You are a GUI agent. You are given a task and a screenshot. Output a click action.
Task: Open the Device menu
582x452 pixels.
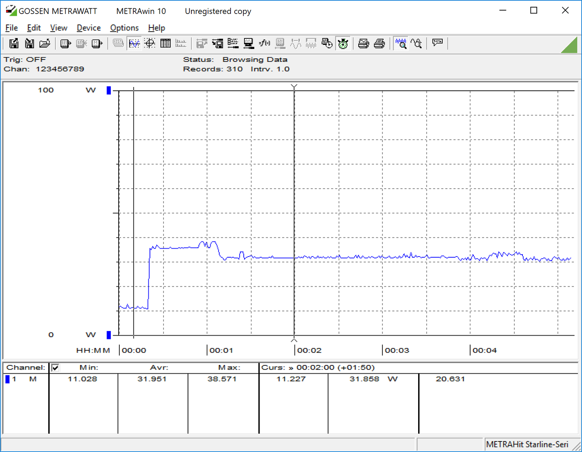[x=89, y=28]
